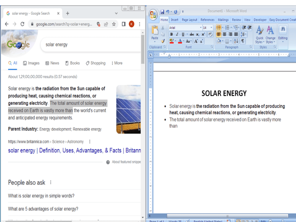This screenshot has width=296, height=222.
Task: Click the Multilevel List icon
Action: (x=235, y=28)
